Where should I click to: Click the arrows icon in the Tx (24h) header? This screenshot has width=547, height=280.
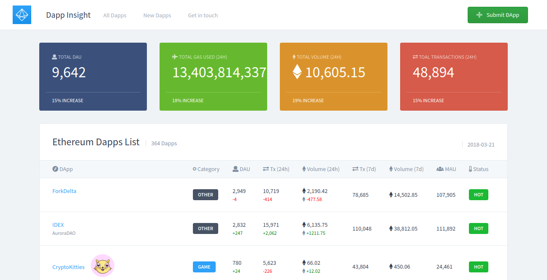266,169
